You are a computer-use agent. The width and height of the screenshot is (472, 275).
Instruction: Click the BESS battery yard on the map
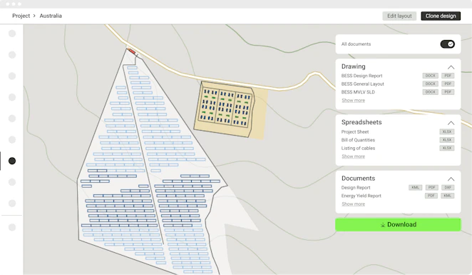click(225, 109)
